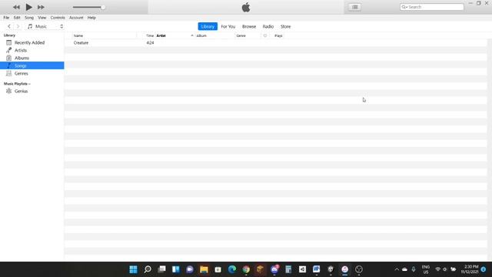The image size is (492, 277).
Task: Switch to the For You tab
Action: point(228,26)
